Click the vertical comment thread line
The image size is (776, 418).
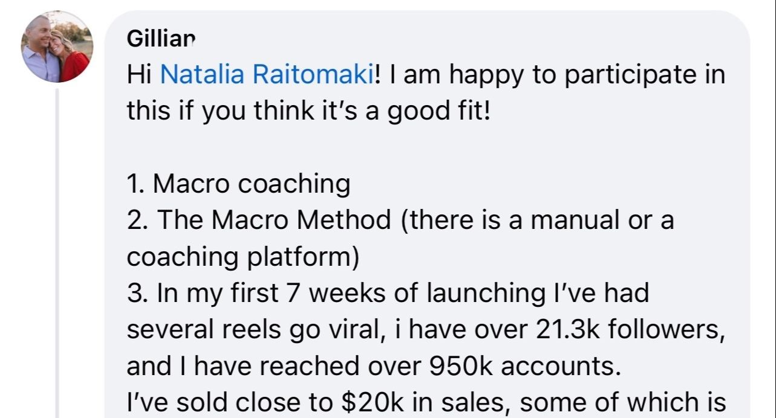57,254
